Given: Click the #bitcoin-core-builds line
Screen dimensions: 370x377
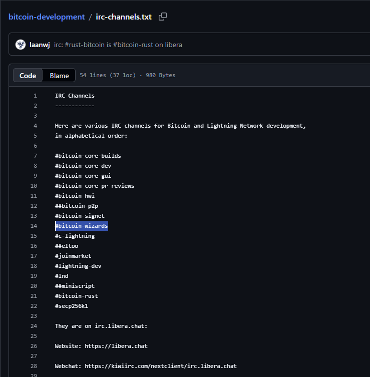Looking at the screenshot, I should coord(88,156).
